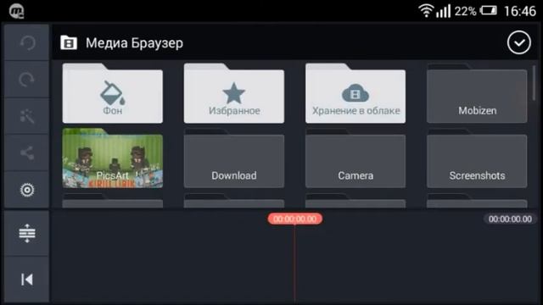Image resolution: width=543 pixels, height=305 pixels.
Task: Click the media browser scrollbar
Action: point(535,83)
